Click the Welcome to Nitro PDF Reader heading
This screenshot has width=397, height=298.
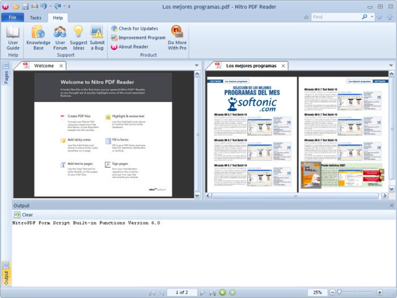pos(97,82)
